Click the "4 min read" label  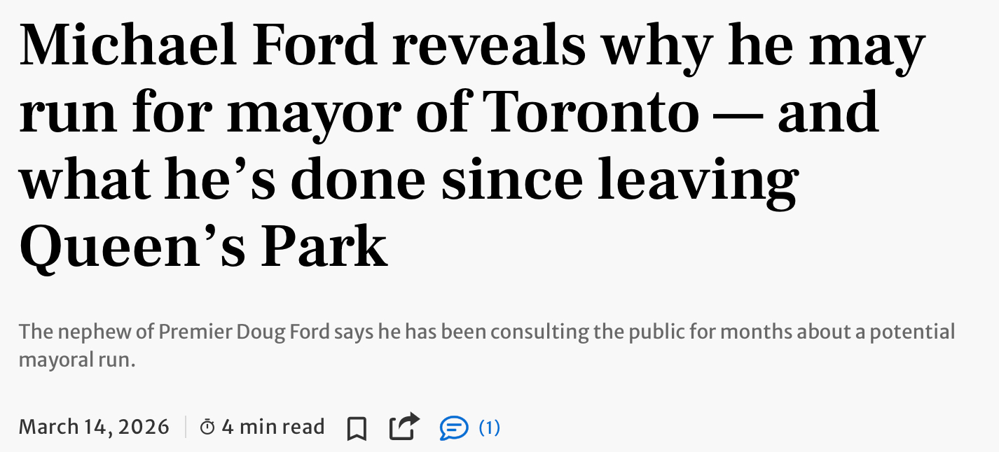pos(273,427)
